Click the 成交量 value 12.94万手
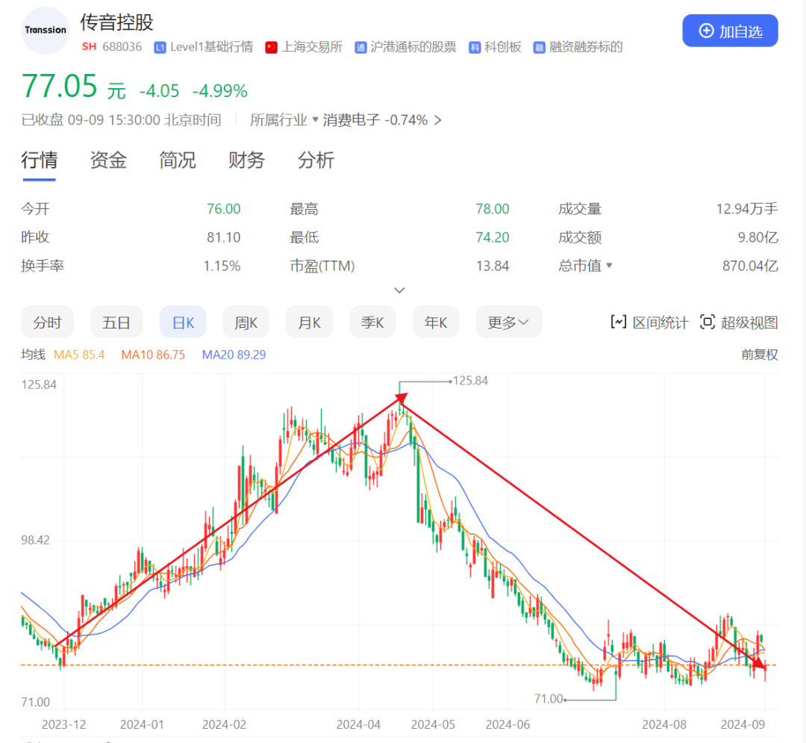The width and height of the screenshot is (806, 743). (x=747, y=209)
